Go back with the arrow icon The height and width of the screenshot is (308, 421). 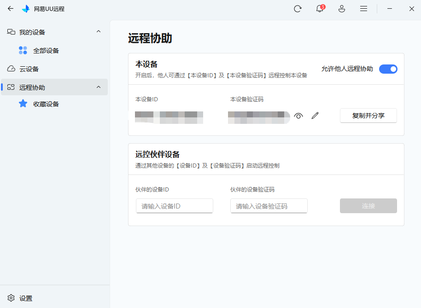pos(11,9)
